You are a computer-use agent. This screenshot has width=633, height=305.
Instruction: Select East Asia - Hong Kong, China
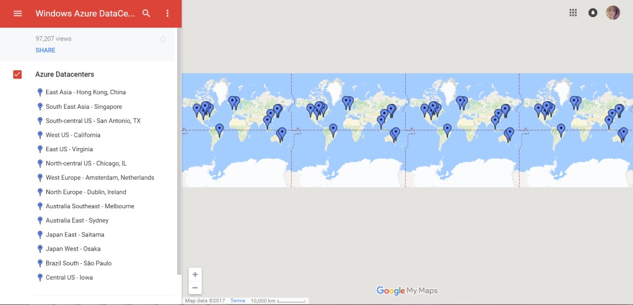[x=85, y=92]
